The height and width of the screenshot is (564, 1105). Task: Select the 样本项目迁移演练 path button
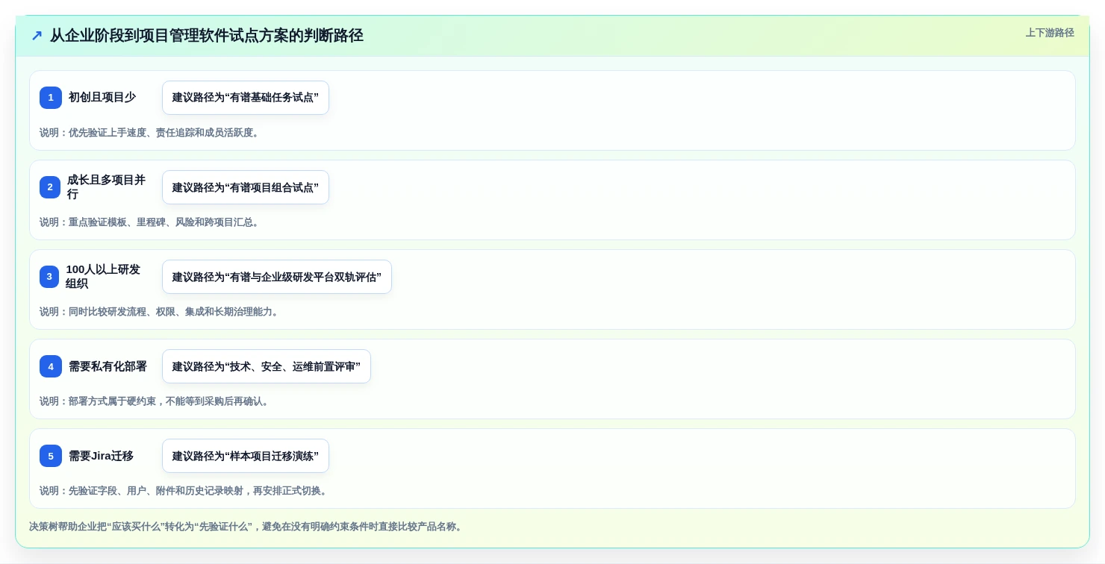click(x=246, y=456)
